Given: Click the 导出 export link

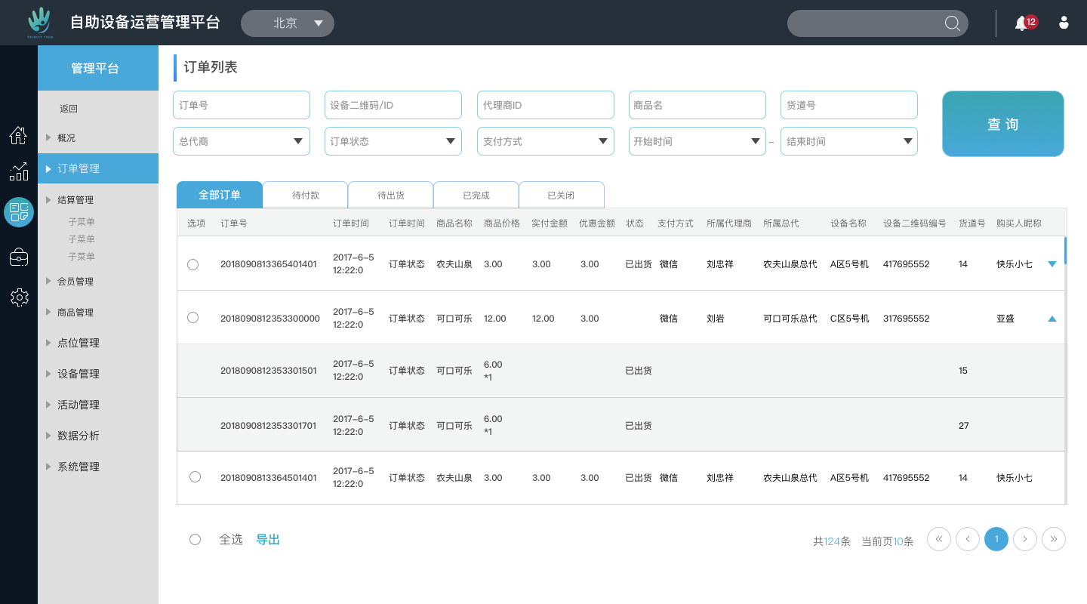Looking at the screenshot, I should 268,539.
